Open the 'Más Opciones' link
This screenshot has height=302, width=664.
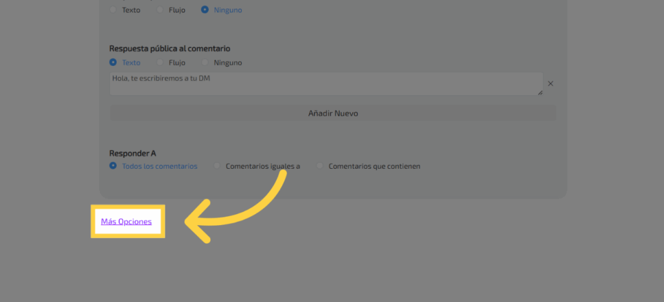point(126,222)
